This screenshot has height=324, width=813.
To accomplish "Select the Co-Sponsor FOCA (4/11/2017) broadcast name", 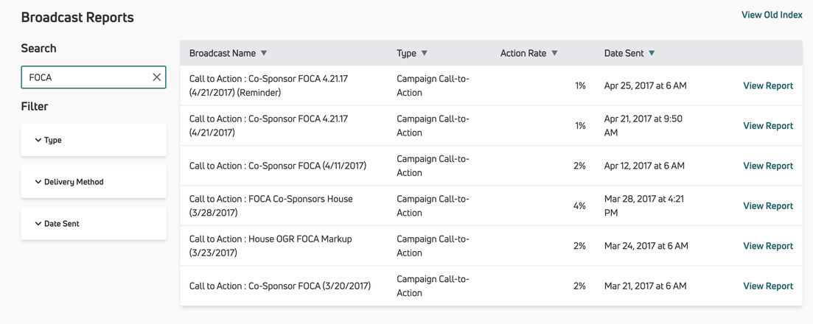I will click(277, 166).
